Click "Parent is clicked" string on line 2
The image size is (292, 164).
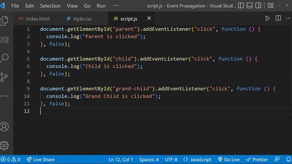coord(111,36)
